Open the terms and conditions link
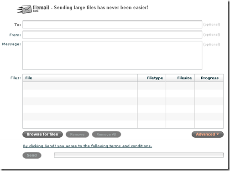The height and width of the screenshot is (171, 230). coord(88,146)
